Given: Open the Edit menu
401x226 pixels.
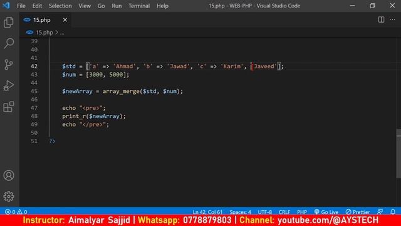Looking at the screenshot, I should (37, 6).
